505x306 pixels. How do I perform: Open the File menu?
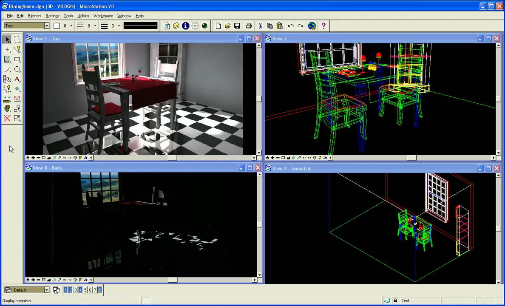pyautogui.click(x=10, y=16)
